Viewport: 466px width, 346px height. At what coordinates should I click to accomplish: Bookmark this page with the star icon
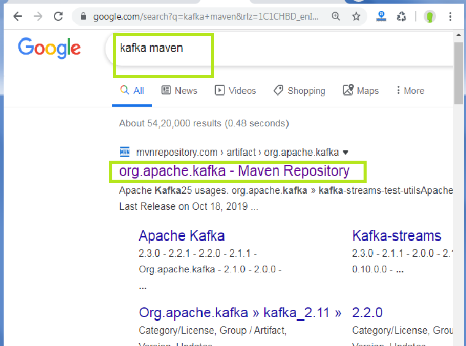[x=356, y=17]
